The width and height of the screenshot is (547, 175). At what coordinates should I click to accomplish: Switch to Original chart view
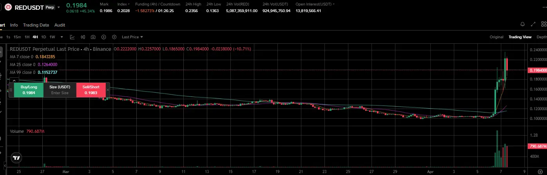click(x=496, y=37)
